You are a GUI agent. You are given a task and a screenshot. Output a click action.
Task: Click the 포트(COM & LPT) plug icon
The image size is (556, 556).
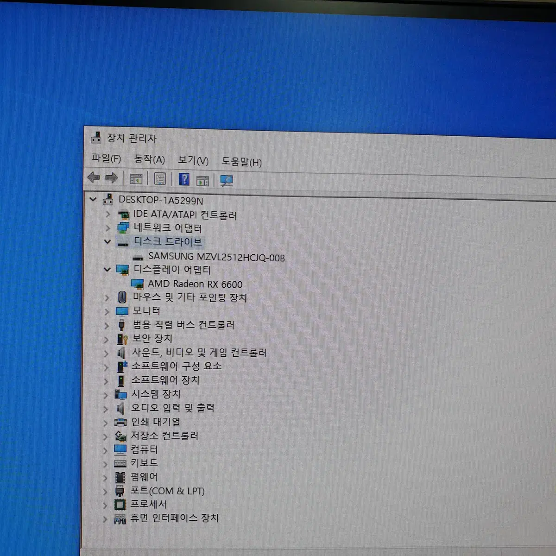tap(120, 491)
